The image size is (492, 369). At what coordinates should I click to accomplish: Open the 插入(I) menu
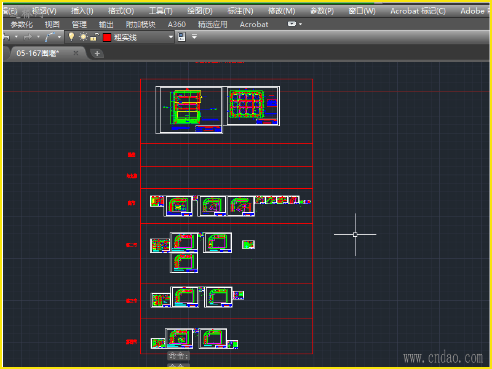pos(82,11)
